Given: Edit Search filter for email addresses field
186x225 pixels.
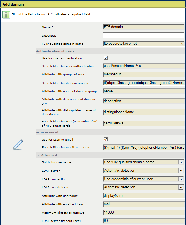Looking at the screenshot, I should 144,148.
